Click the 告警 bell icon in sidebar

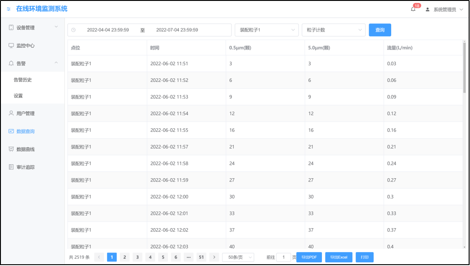(x=11, y=63)
